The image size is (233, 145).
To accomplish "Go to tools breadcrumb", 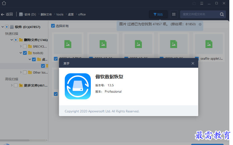I will tap(60, 14).
